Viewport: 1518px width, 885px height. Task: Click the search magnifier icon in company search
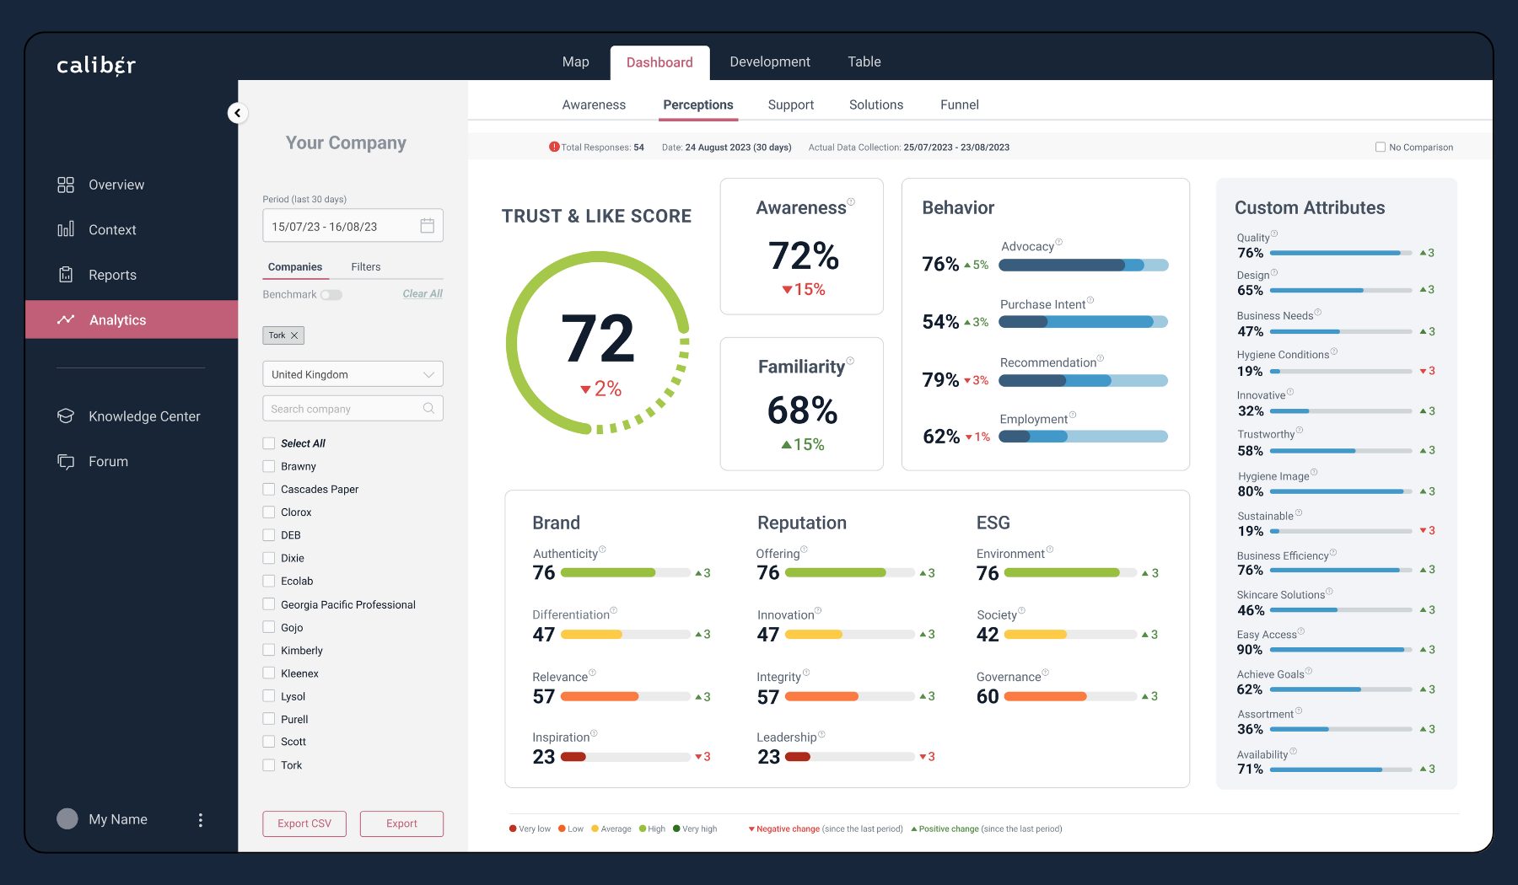pos(428,409)
